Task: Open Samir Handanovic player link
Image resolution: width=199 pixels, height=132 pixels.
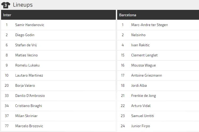Action: [29, 25]
